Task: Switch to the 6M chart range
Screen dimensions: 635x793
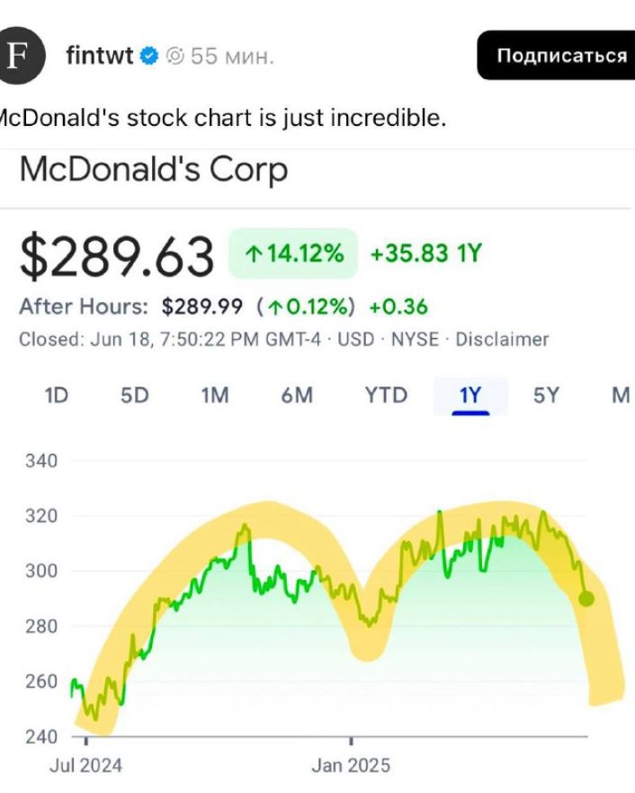Action: tap(297, 395)
